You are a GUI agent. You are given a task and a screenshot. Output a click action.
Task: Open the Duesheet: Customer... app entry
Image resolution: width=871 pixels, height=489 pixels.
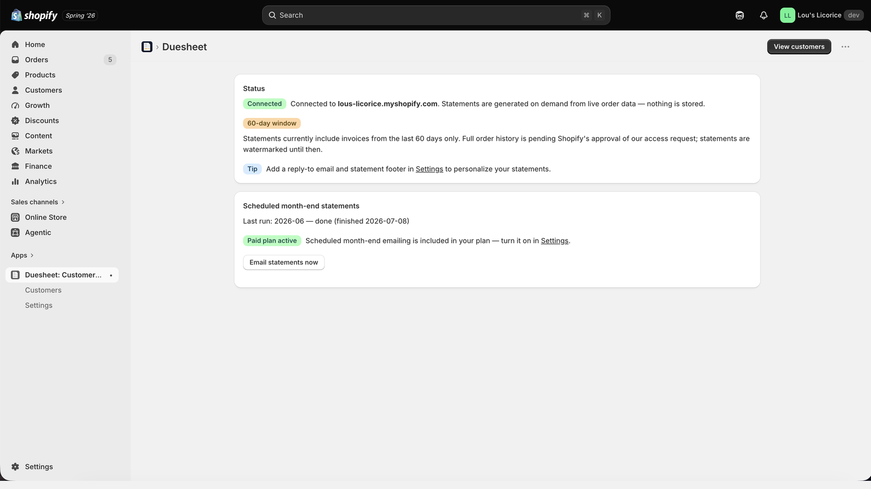point(62,275)
